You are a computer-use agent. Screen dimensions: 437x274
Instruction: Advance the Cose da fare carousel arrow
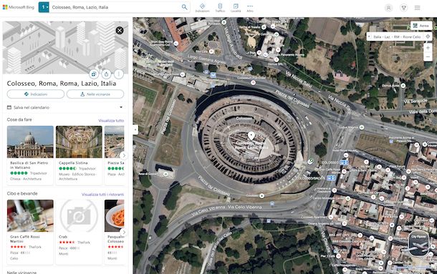pos(124,155)
